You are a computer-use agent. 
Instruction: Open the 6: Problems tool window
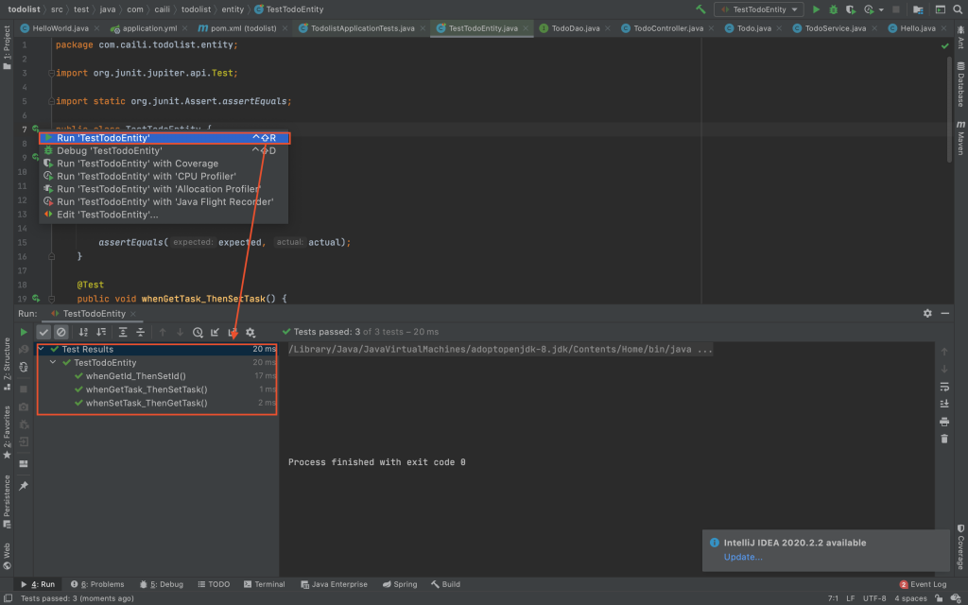[x=97, y=584]
